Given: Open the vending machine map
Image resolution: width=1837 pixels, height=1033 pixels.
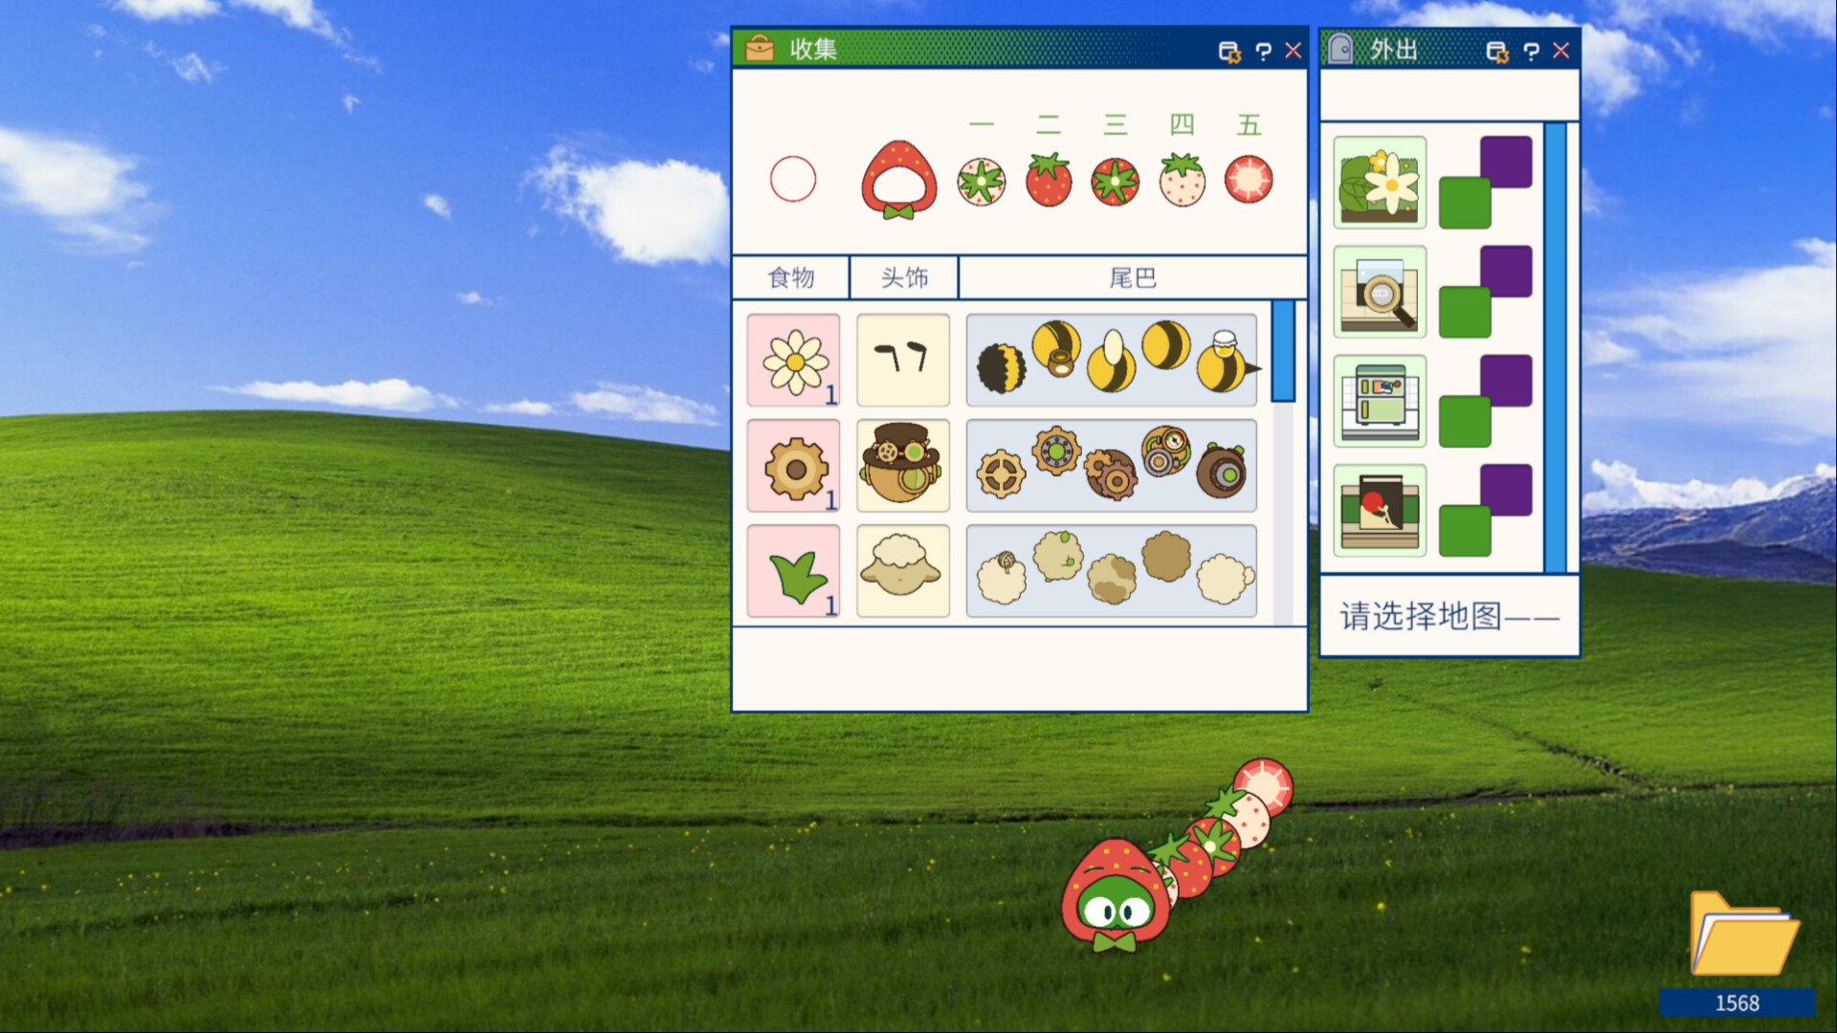Looking at the screenshot, I should coord(1380,401).
